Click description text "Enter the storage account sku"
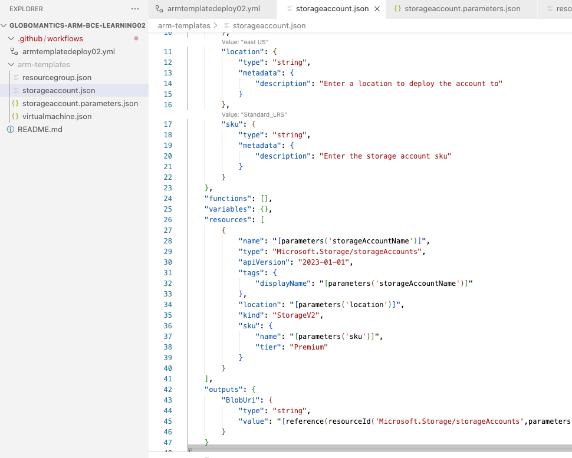This screenshot has width=572, height=458. tap(385, 156)
